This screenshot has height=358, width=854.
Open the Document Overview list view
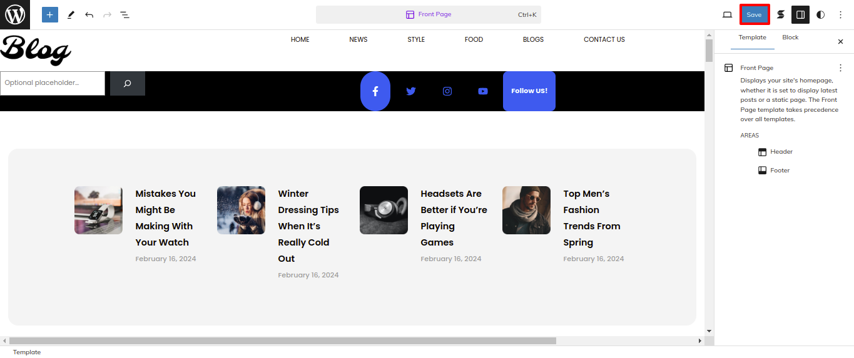coord(125,14)
